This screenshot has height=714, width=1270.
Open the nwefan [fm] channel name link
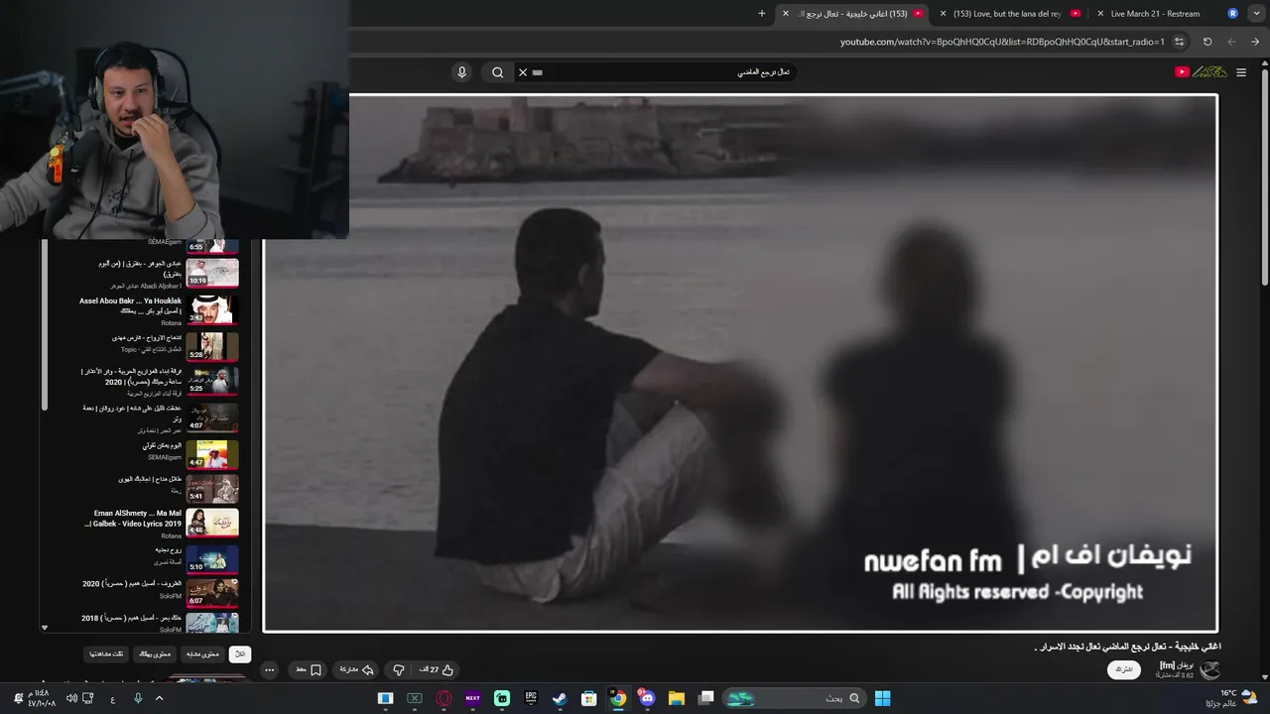[x=1177, y=665]
